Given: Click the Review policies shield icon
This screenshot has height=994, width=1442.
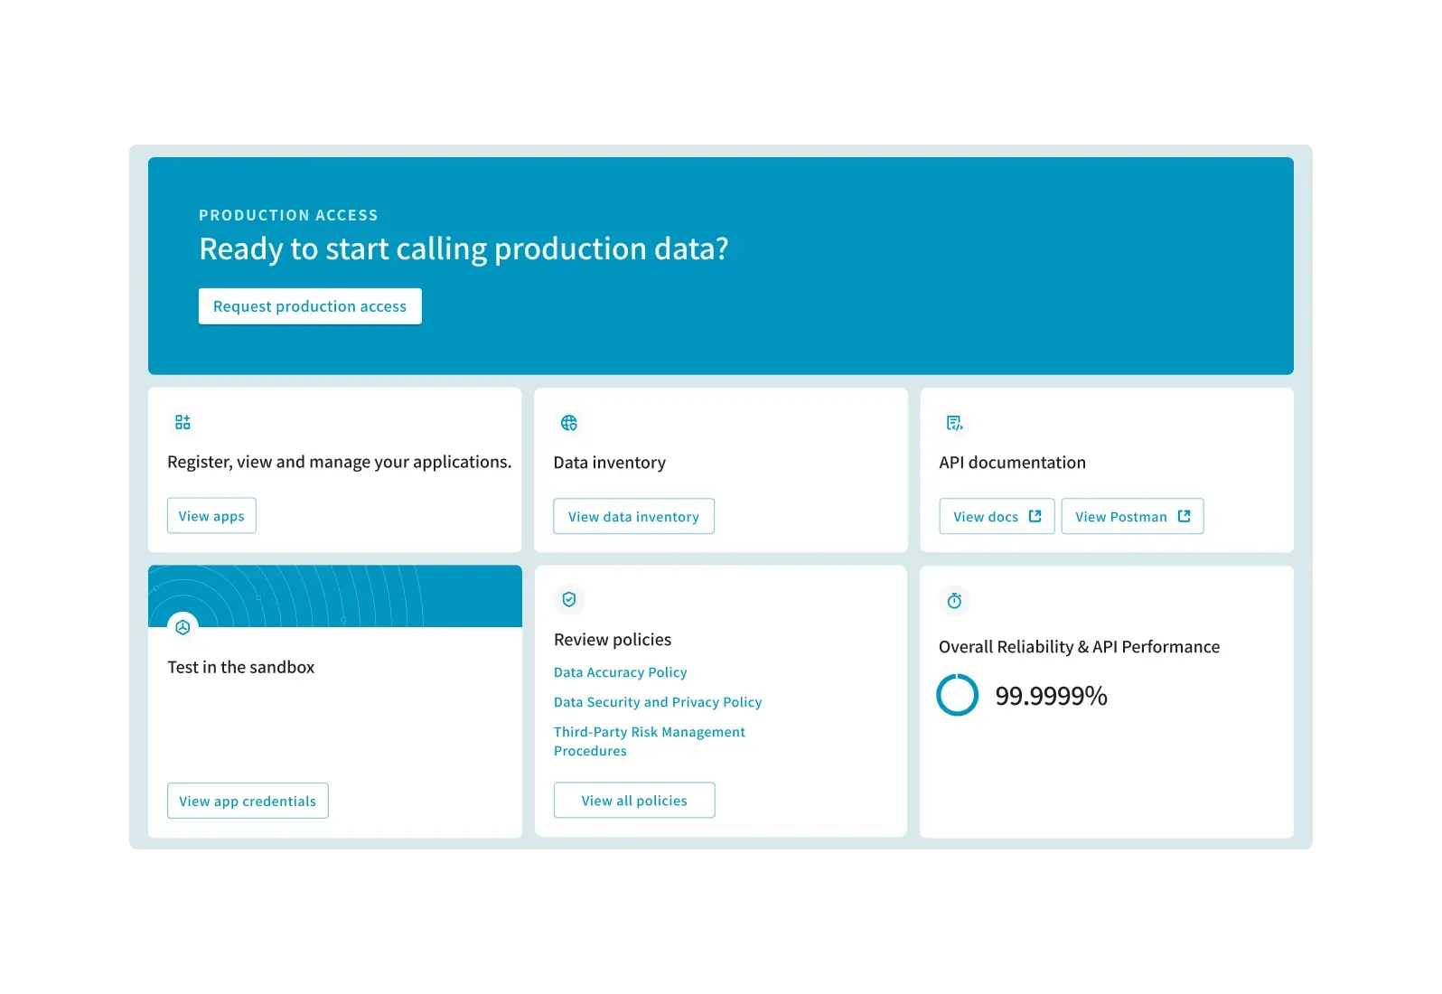Looking at the screenshot, I should (569, 599).
